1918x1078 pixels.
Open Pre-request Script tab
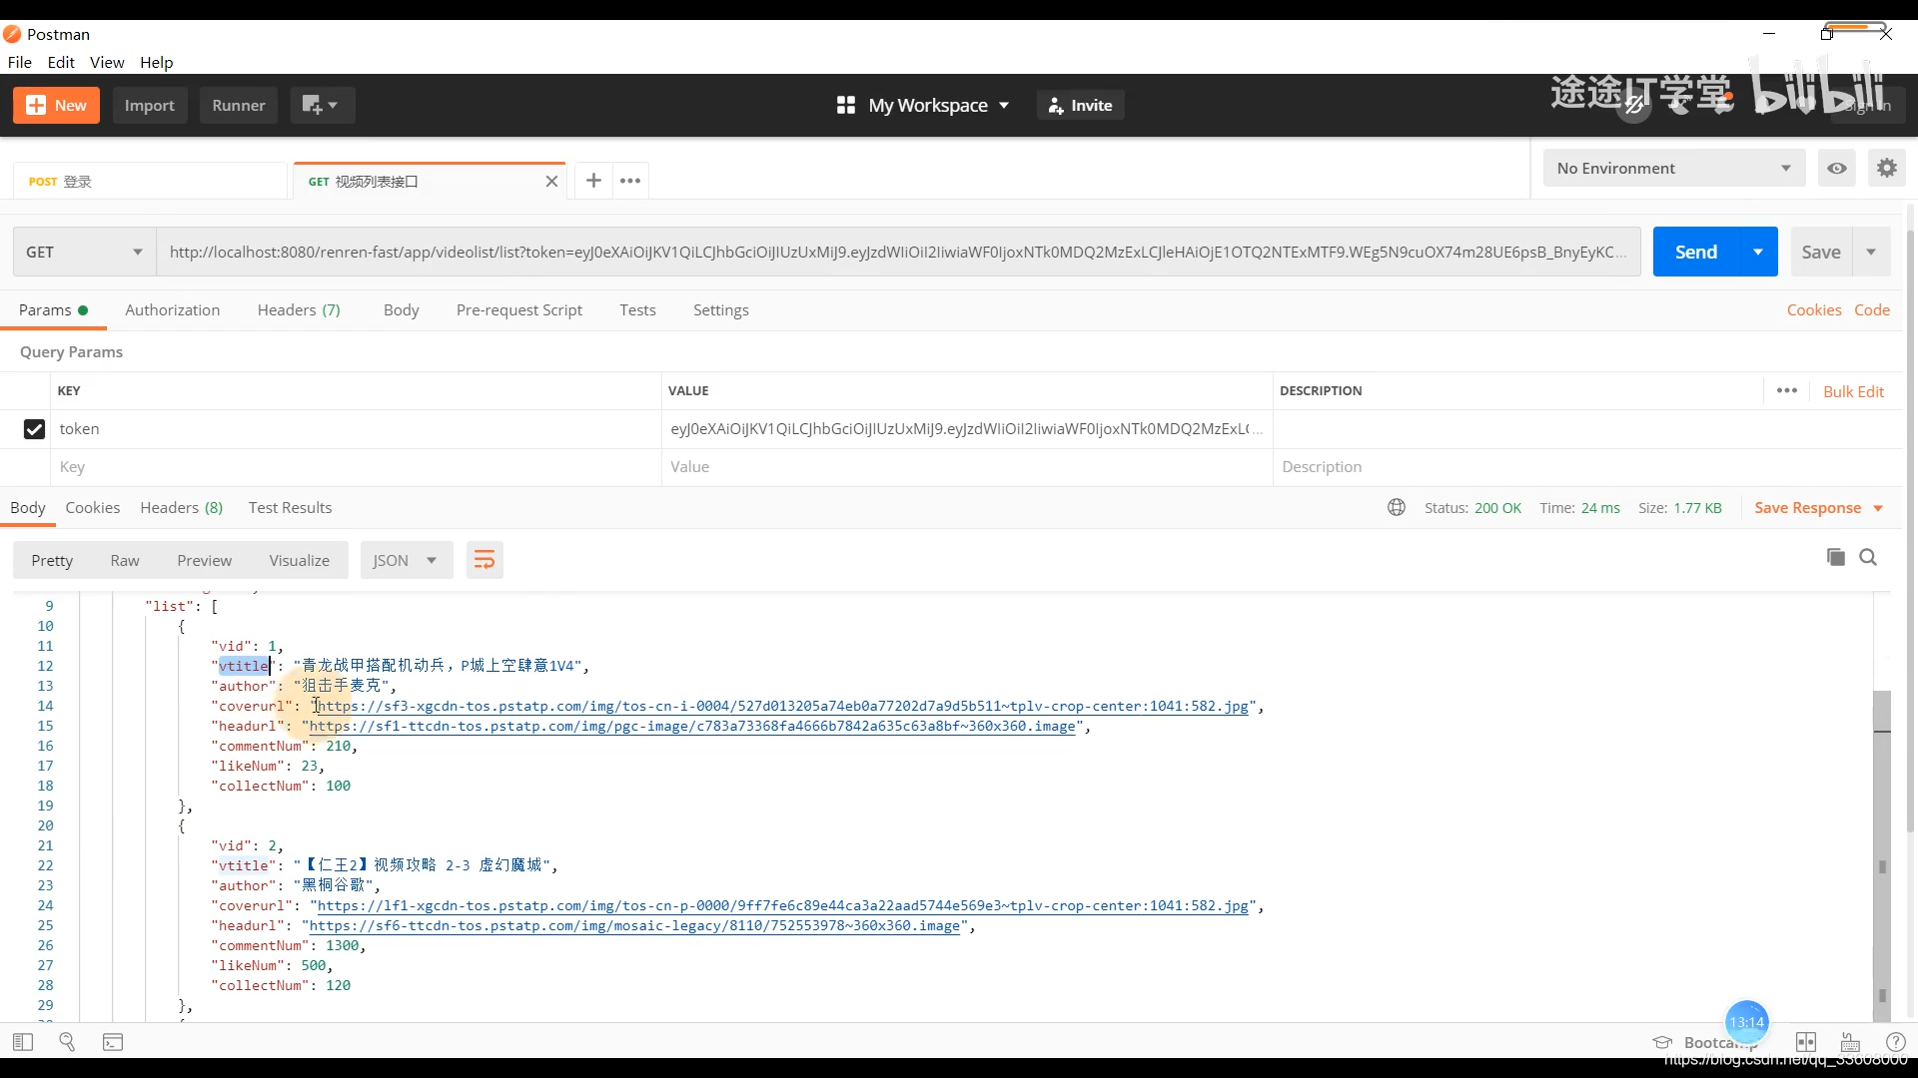[518, 310]
